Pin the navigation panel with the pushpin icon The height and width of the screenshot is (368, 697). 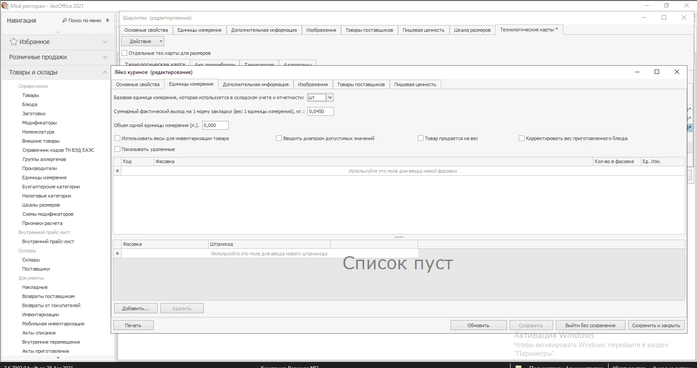[x=107, y=20]
